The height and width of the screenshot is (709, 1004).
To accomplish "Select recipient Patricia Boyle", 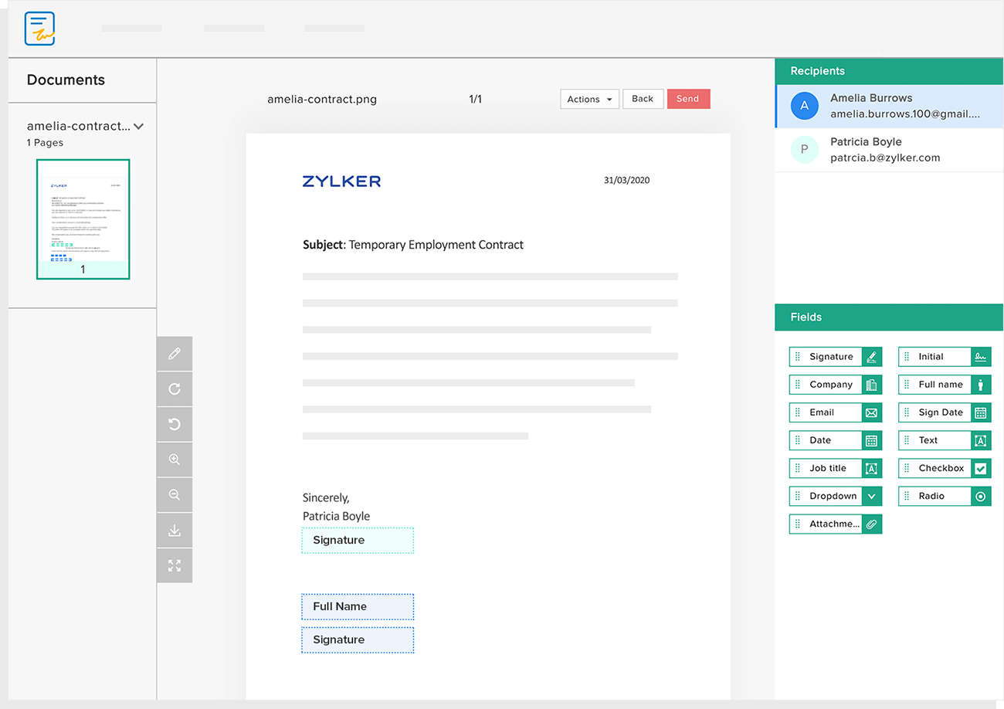I will click(x=889, y=150).
